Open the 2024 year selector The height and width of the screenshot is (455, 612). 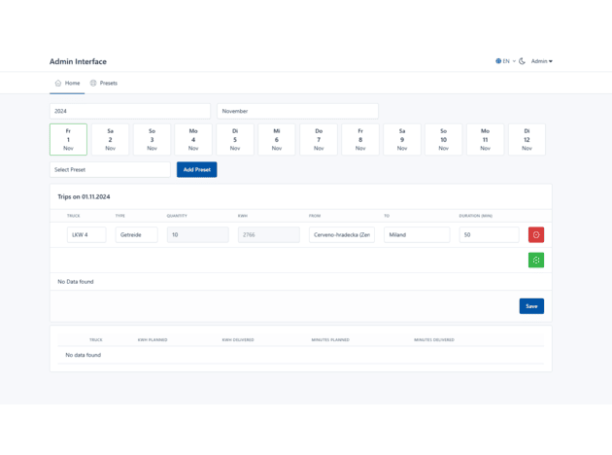tap(130, 111)
